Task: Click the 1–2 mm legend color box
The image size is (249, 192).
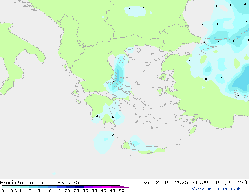Action: [25, 187]
